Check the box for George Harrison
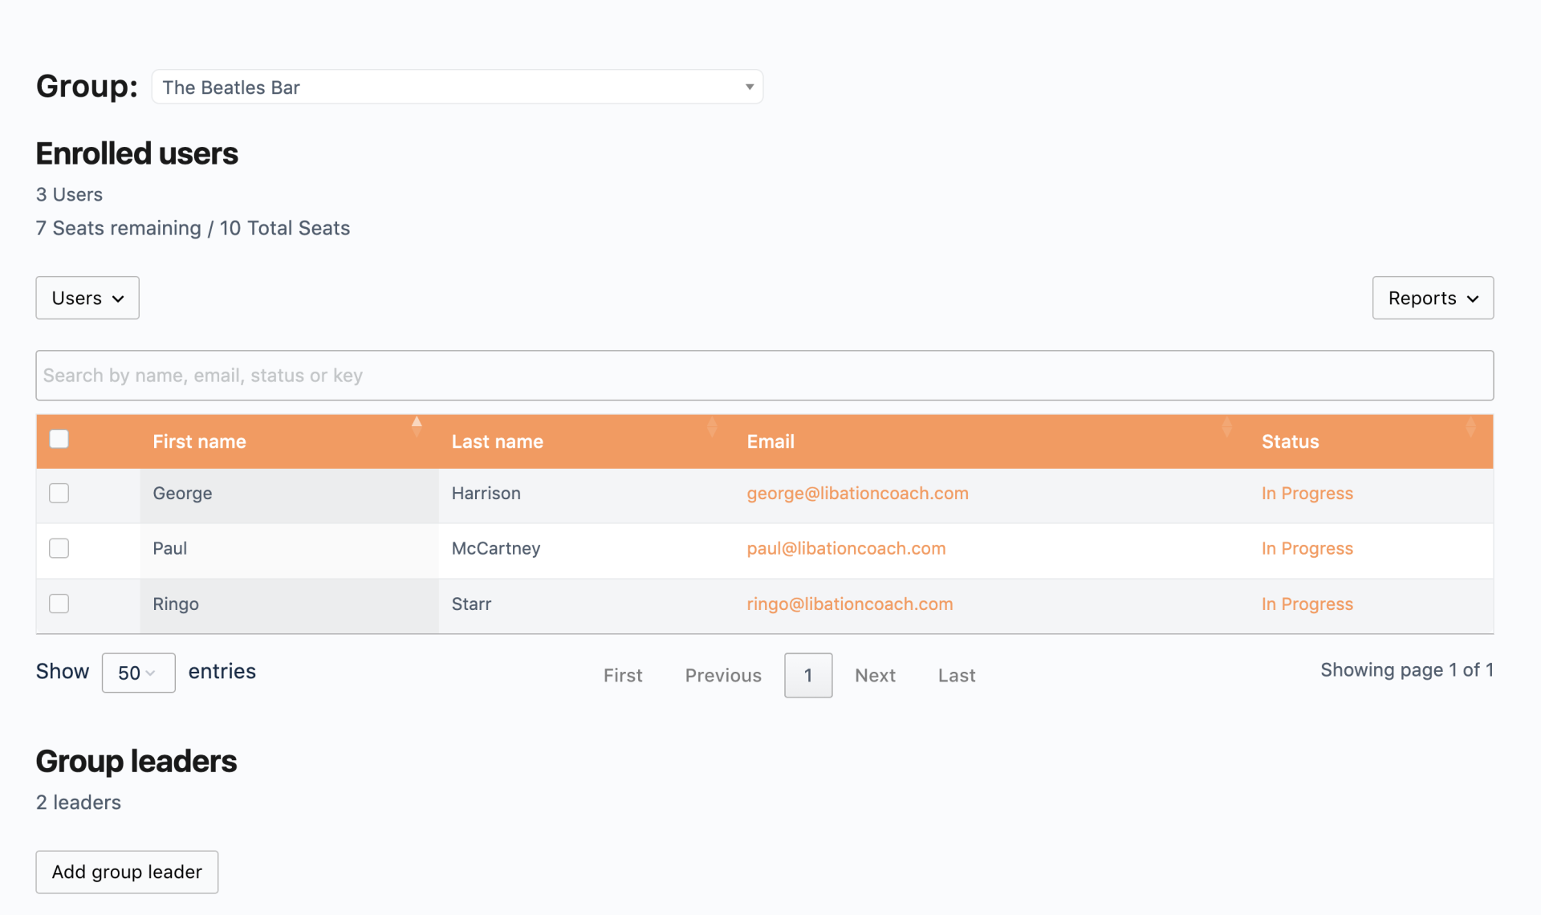 coord(59,493)
